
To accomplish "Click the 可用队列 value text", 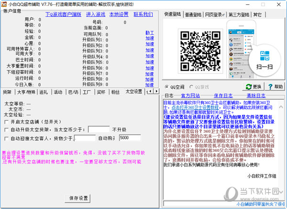I will (107, 34).
